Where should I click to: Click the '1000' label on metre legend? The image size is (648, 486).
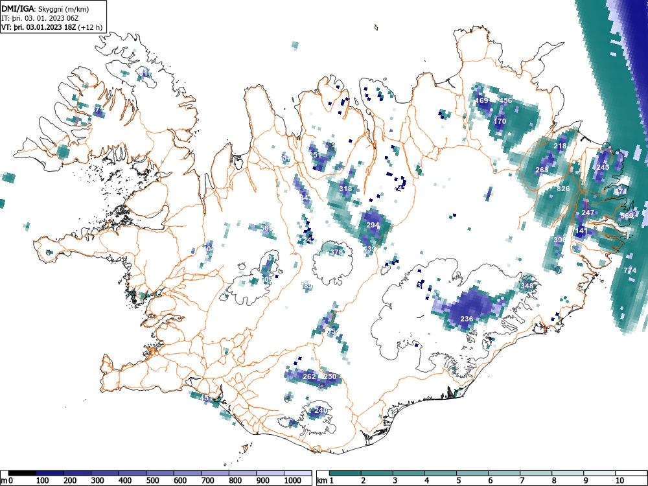click(293, 481)
